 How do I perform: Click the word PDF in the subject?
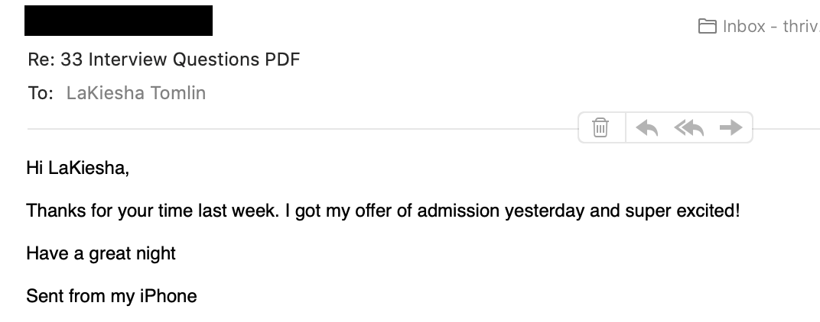pos(282,60)
